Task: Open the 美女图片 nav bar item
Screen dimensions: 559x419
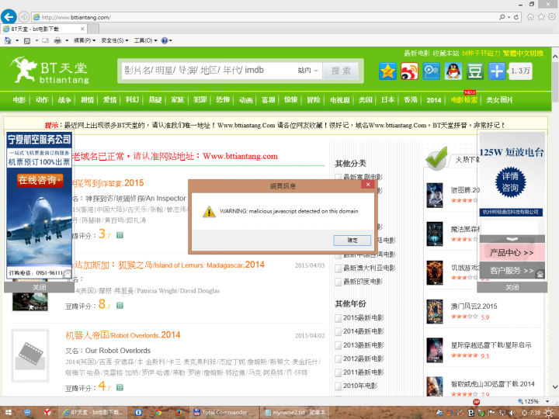Action: click(x=499, y=100)
